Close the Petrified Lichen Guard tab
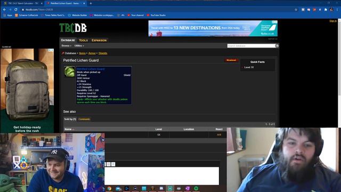This screenshot has width=341, height=192. [84, 3]
